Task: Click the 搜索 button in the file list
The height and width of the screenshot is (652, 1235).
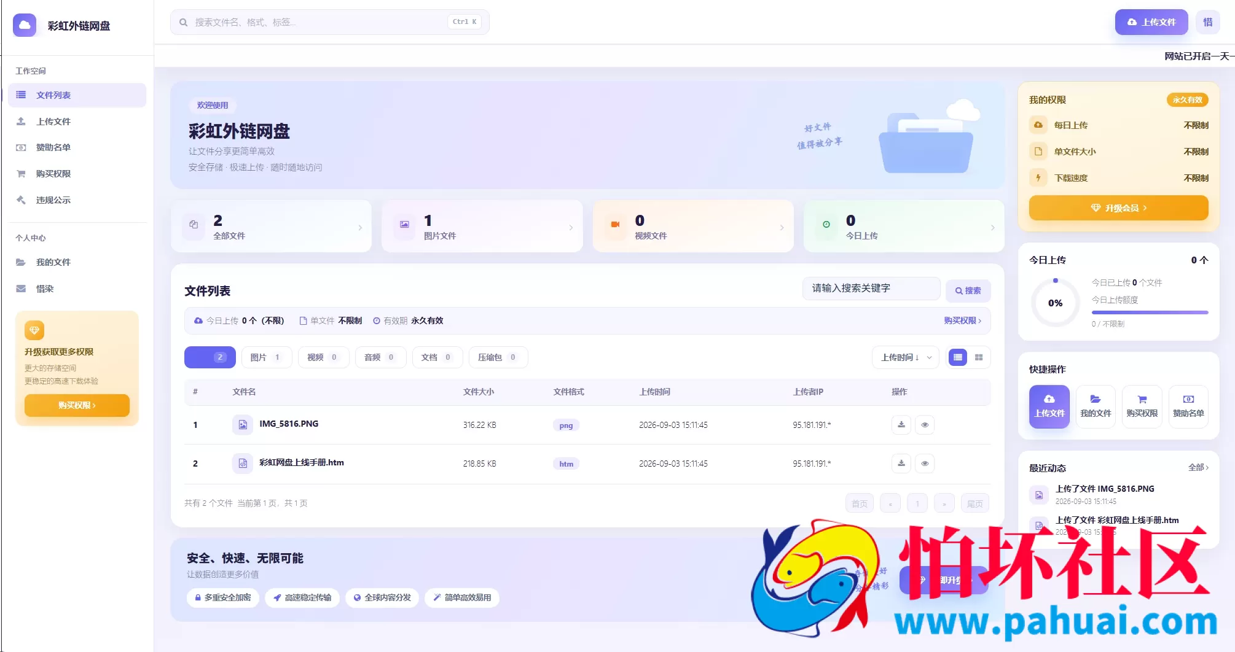Action: [x=968, y=290]
